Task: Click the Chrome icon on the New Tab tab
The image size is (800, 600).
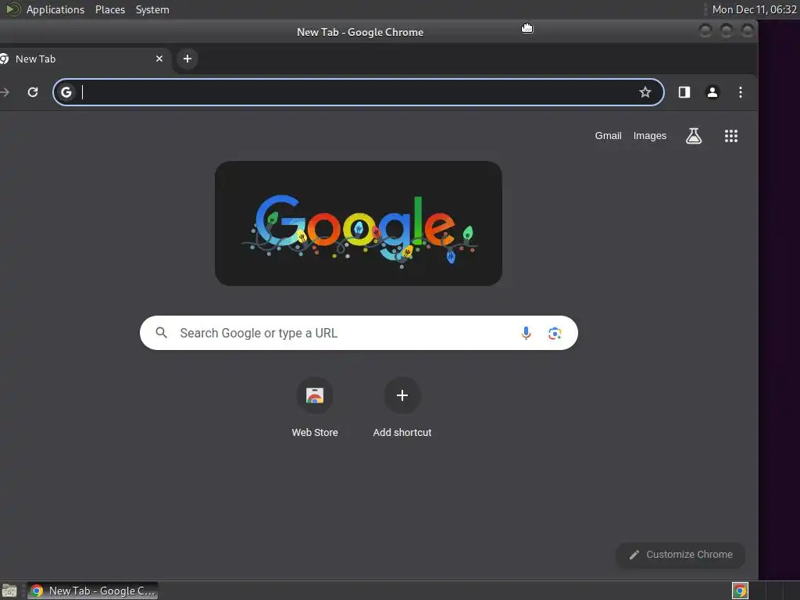Action: point(4,59)
